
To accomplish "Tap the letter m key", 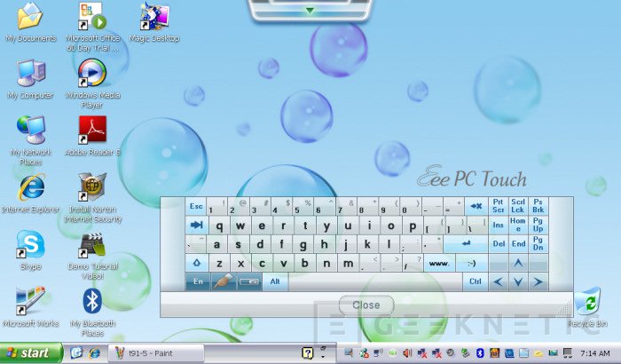I will tap(348, 263).
